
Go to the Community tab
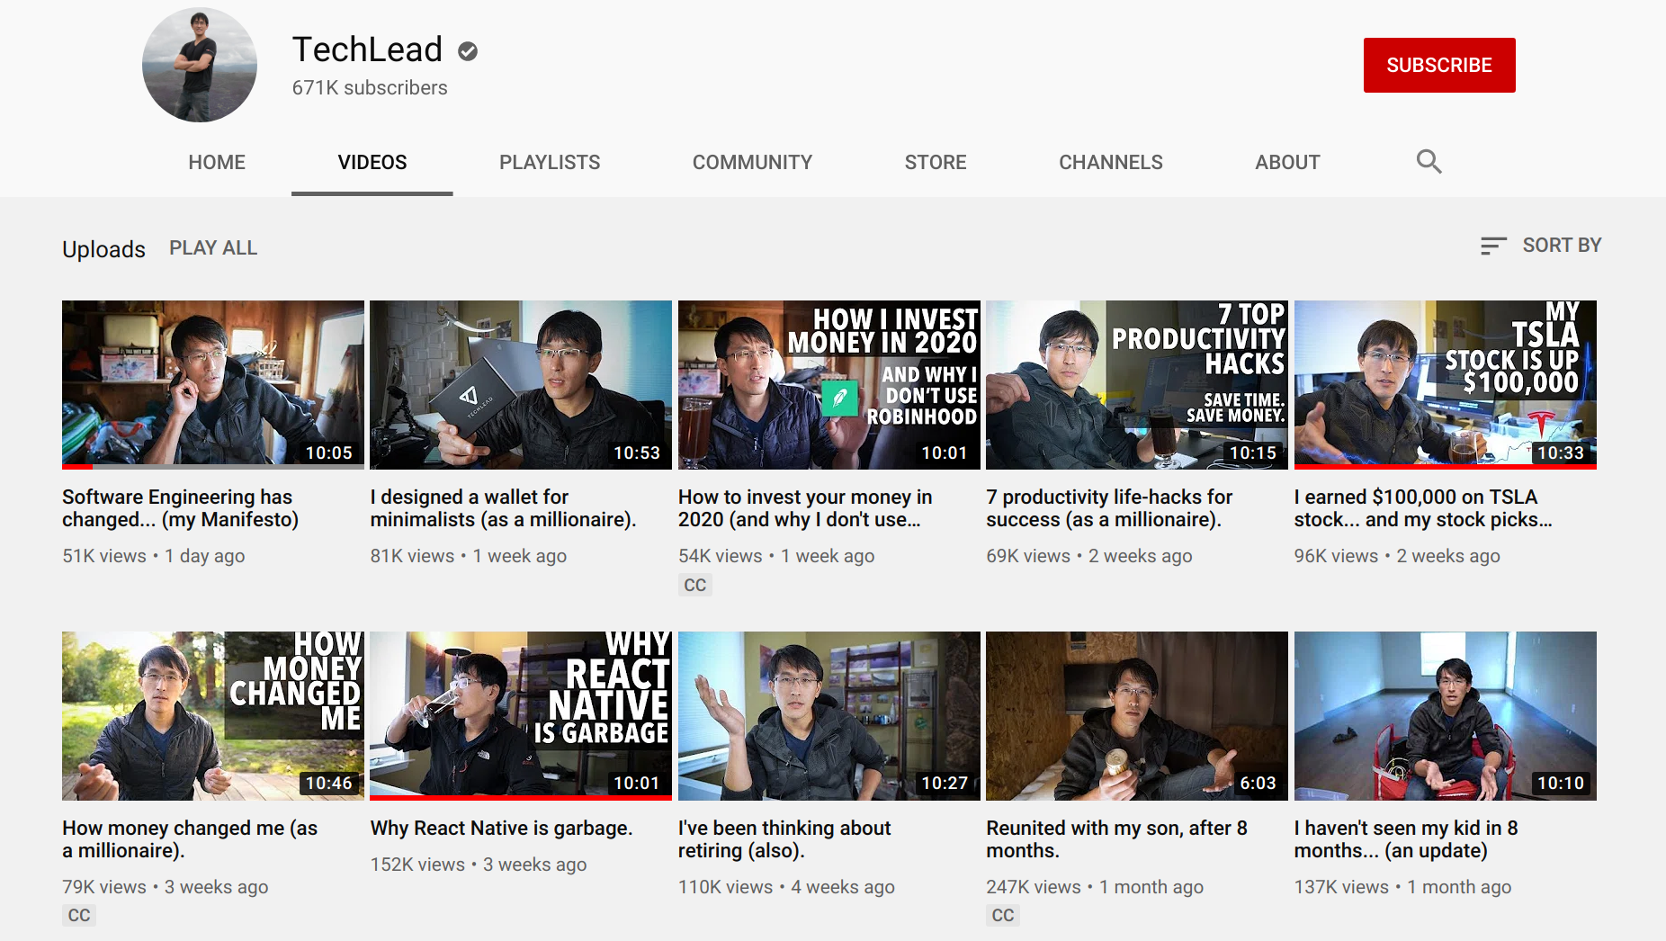point(752,163)
